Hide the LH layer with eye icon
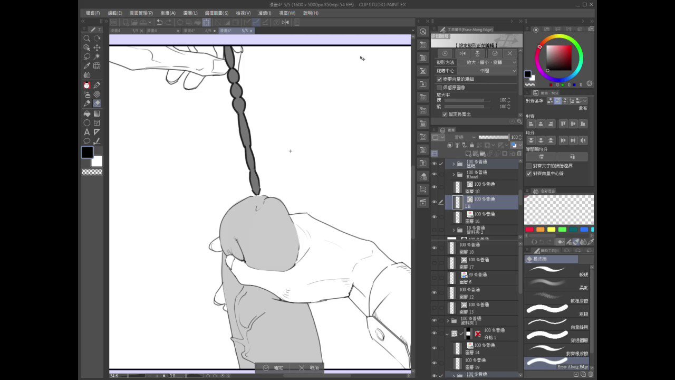 435,202
